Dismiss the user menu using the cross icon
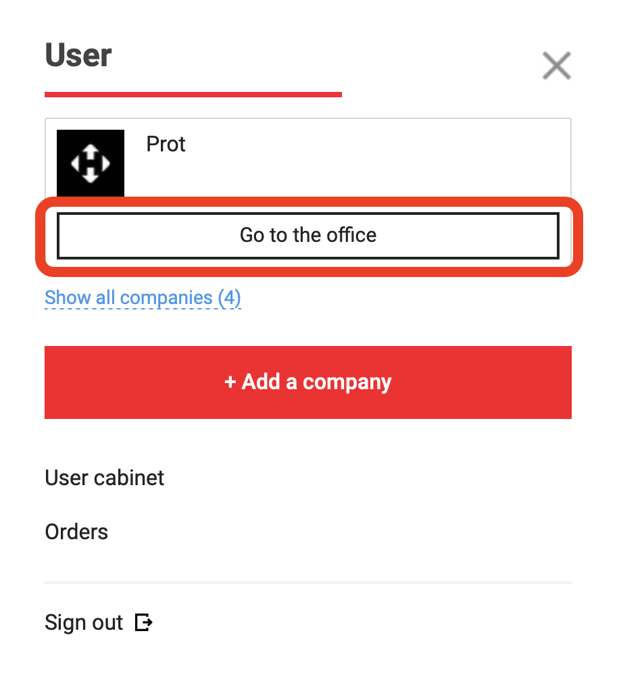 pyautogui.click(x=556, y=66)
